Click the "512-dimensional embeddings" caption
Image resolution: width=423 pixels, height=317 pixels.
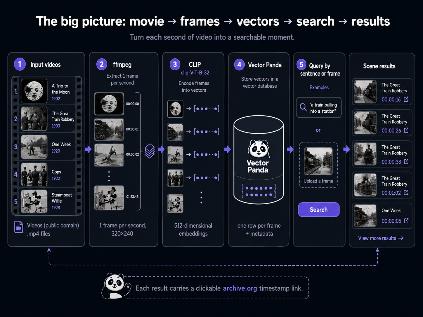193,229
